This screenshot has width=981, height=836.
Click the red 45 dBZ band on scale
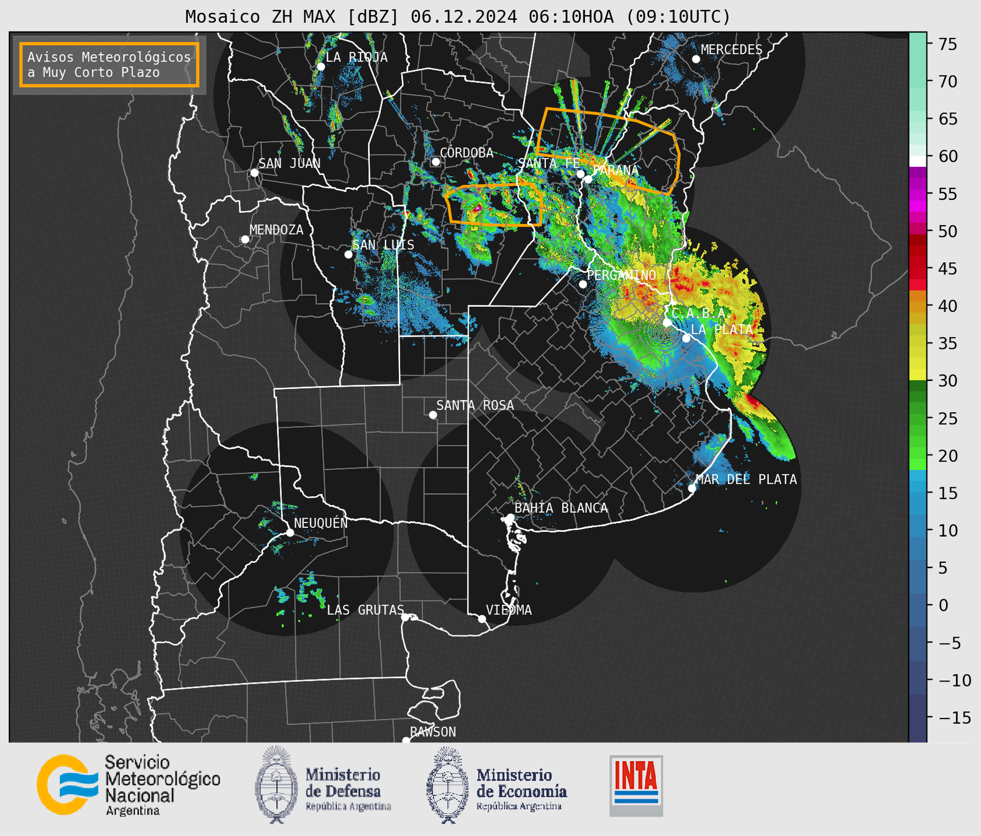pyautogui.click(x=918, y=269)
